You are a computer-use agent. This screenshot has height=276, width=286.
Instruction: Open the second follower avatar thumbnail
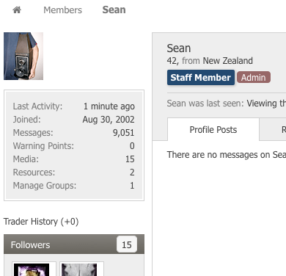click(79, 269)
